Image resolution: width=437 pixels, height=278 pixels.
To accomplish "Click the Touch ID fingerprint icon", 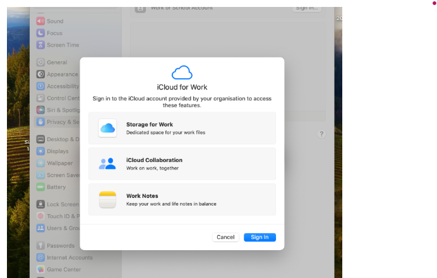I will coord(40,216).
